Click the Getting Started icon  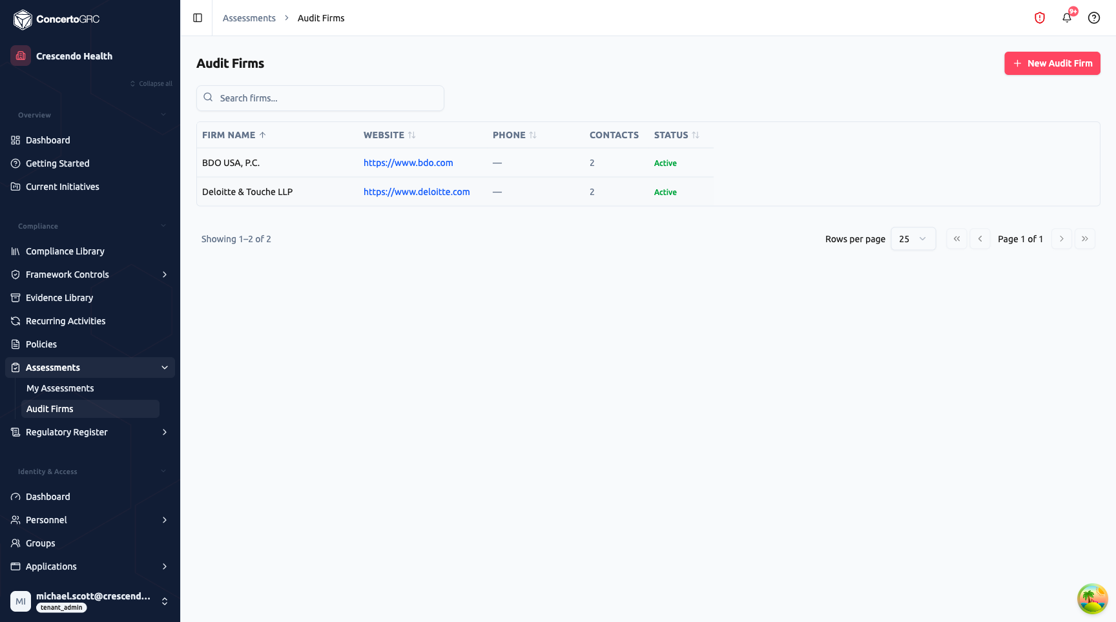(x=15, y=163)
